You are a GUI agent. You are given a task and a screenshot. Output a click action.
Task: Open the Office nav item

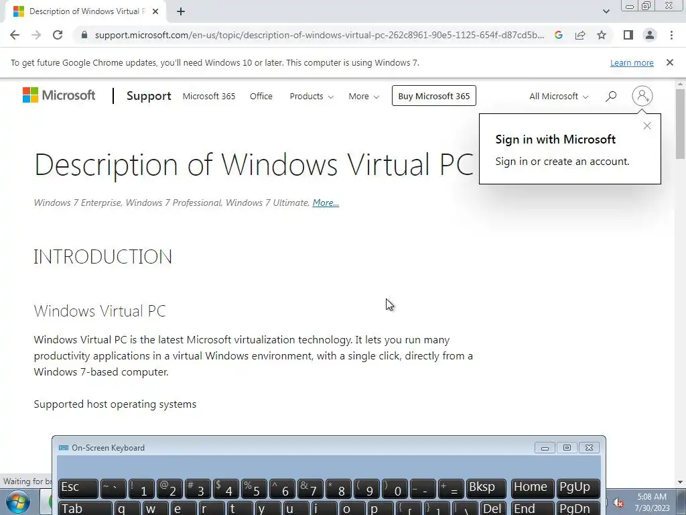click(261, 96)
